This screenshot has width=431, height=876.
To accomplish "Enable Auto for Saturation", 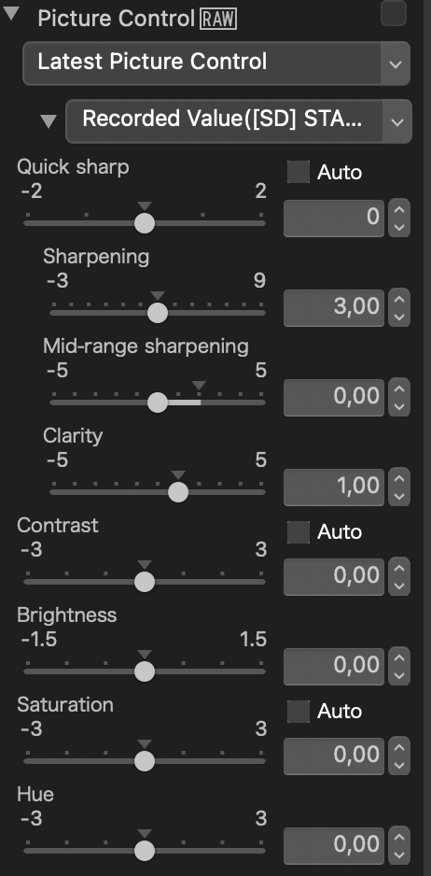I will [x=299, y=712].
